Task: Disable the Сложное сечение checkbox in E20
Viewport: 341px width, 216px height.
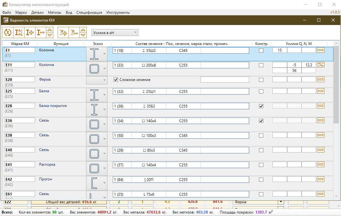Action: click(x=116, y=80)
